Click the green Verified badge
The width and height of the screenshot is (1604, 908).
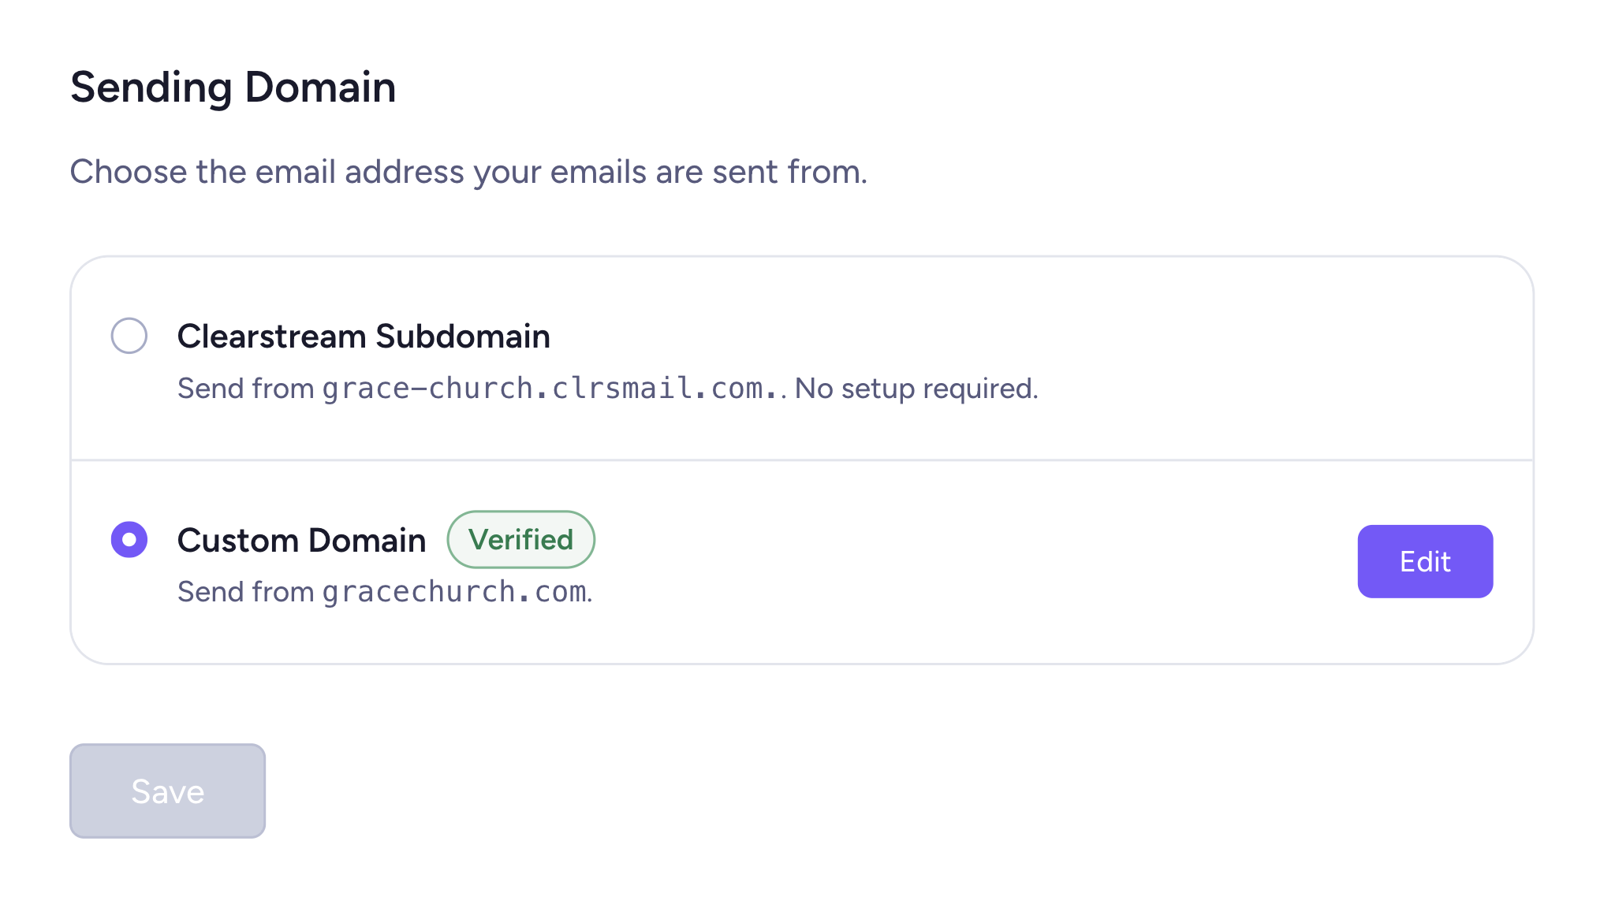click(x=520, y=539)
